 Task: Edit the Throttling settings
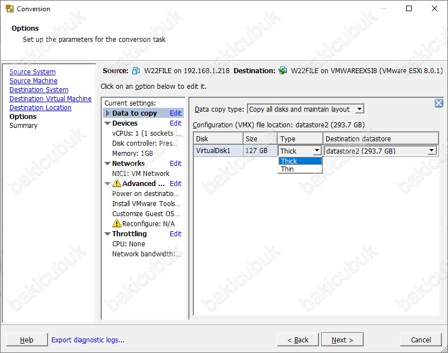click(x=175, y=233)
